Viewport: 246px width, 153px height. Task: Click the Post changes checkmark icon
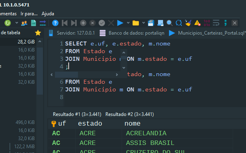[102, 23]
